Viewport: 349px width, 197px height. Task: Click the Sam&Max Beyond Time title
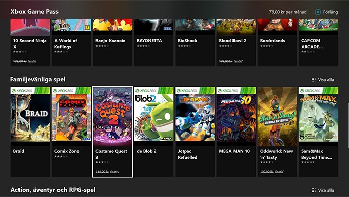pos(317,154)
